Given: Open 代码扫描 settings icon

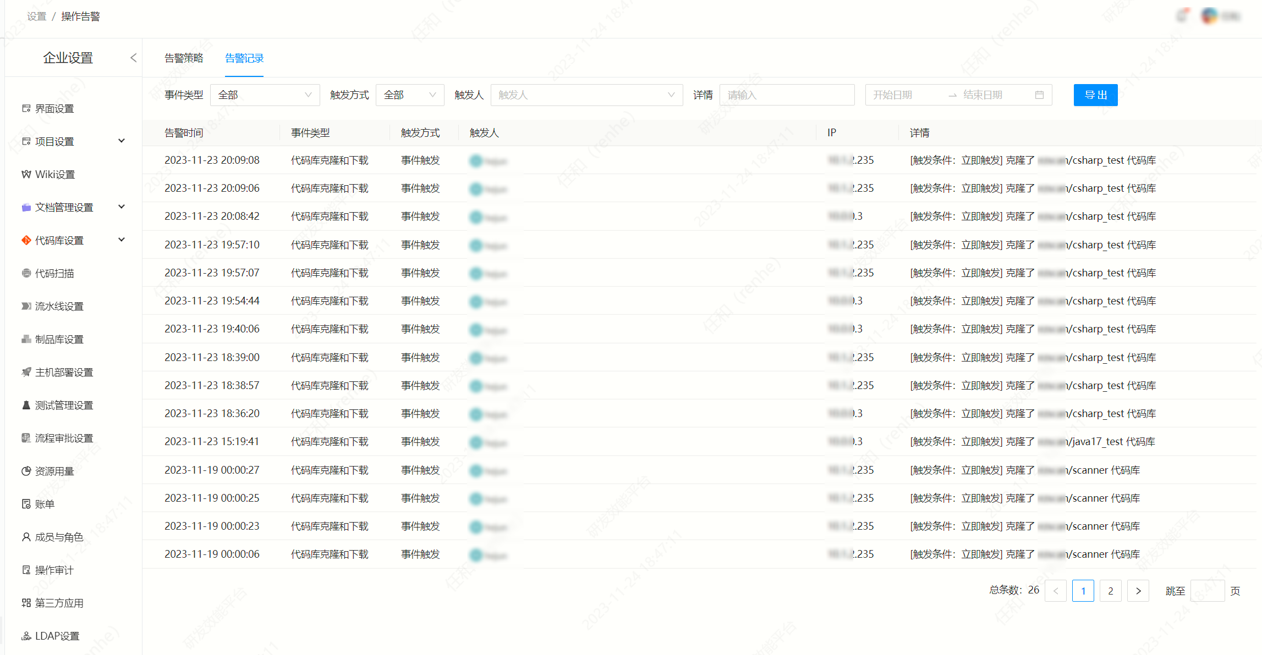Looking at the screenshot, I should (26, 273).
